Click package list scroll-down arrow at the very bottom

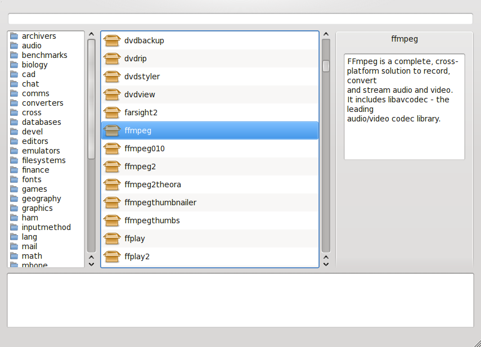coord(326,264)
